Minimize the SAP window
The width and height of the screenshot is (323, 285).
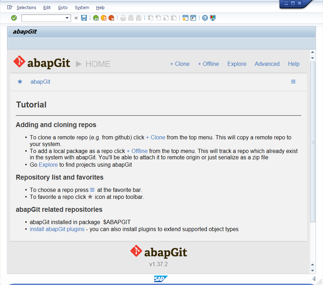286,3
